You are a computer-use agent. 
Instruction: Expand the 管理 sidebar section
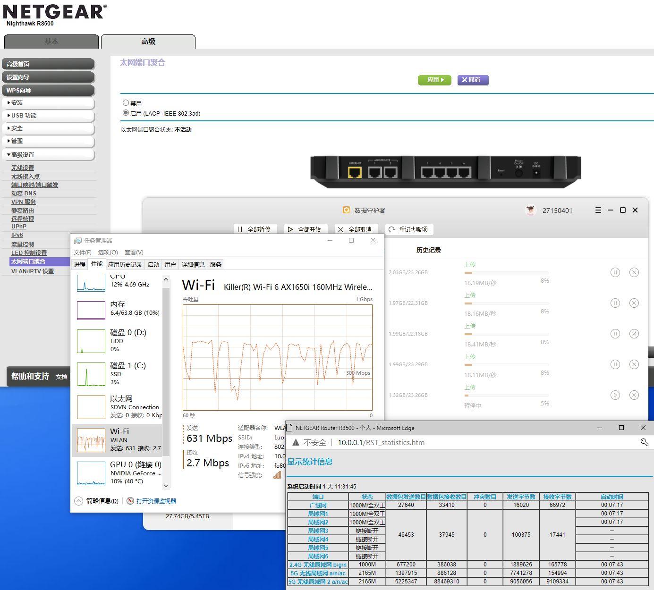(48, 141)
